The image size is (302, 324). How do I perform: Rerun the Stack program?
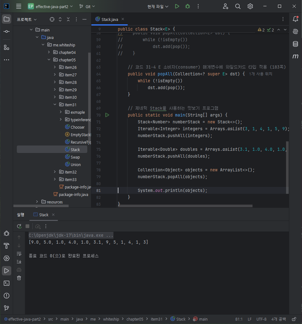tap(19, 226)
